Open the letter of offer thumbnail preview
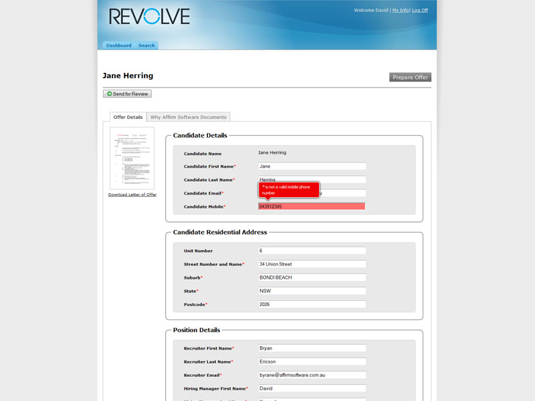 point(132,158)
